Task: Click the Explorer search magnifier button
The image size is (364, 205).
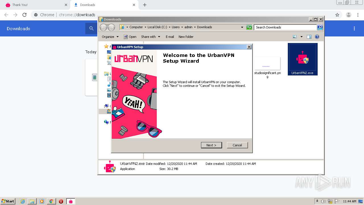Action: (x=320, y=27)
